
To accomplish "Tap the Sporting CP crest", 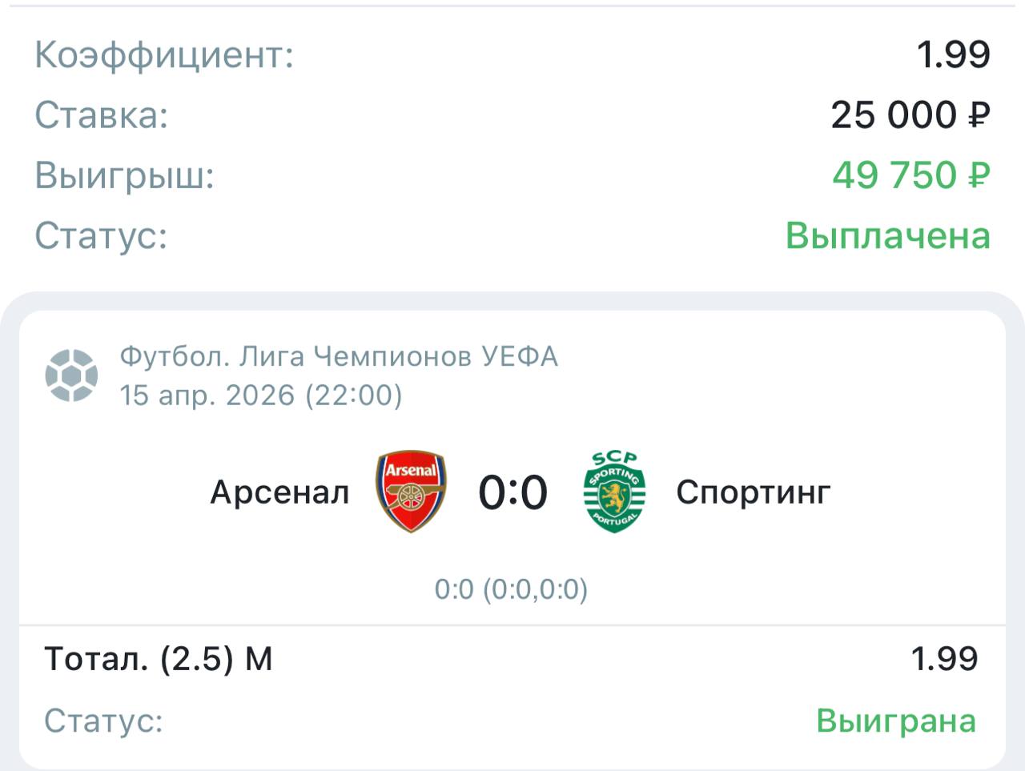I will (614, 491).
